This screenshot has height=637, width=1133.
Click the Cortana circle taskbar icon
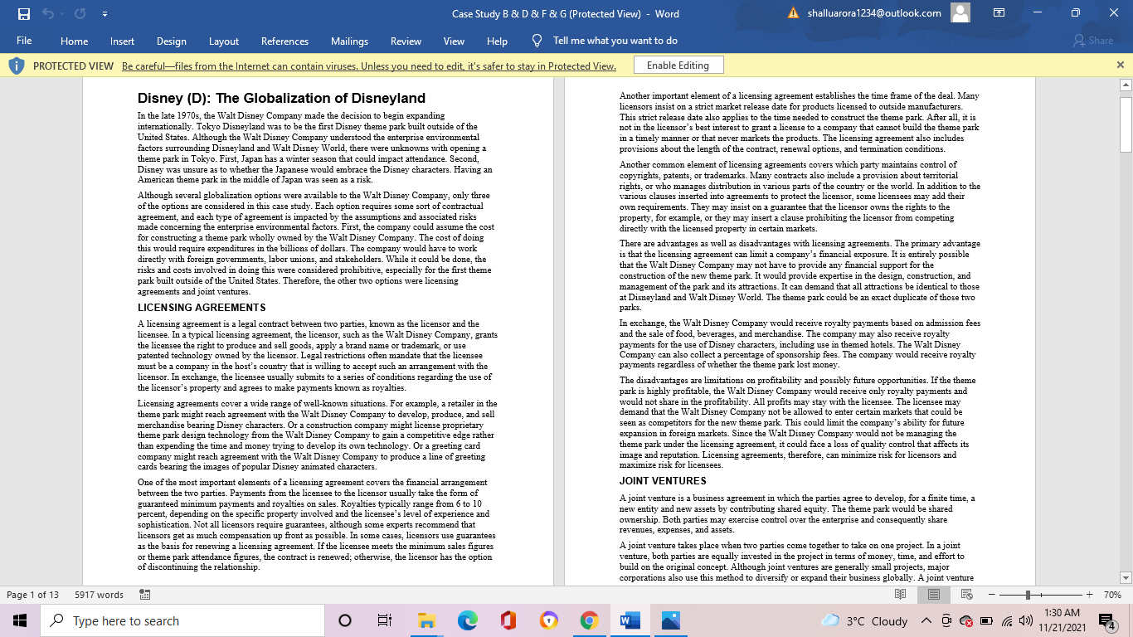point(345,620)
